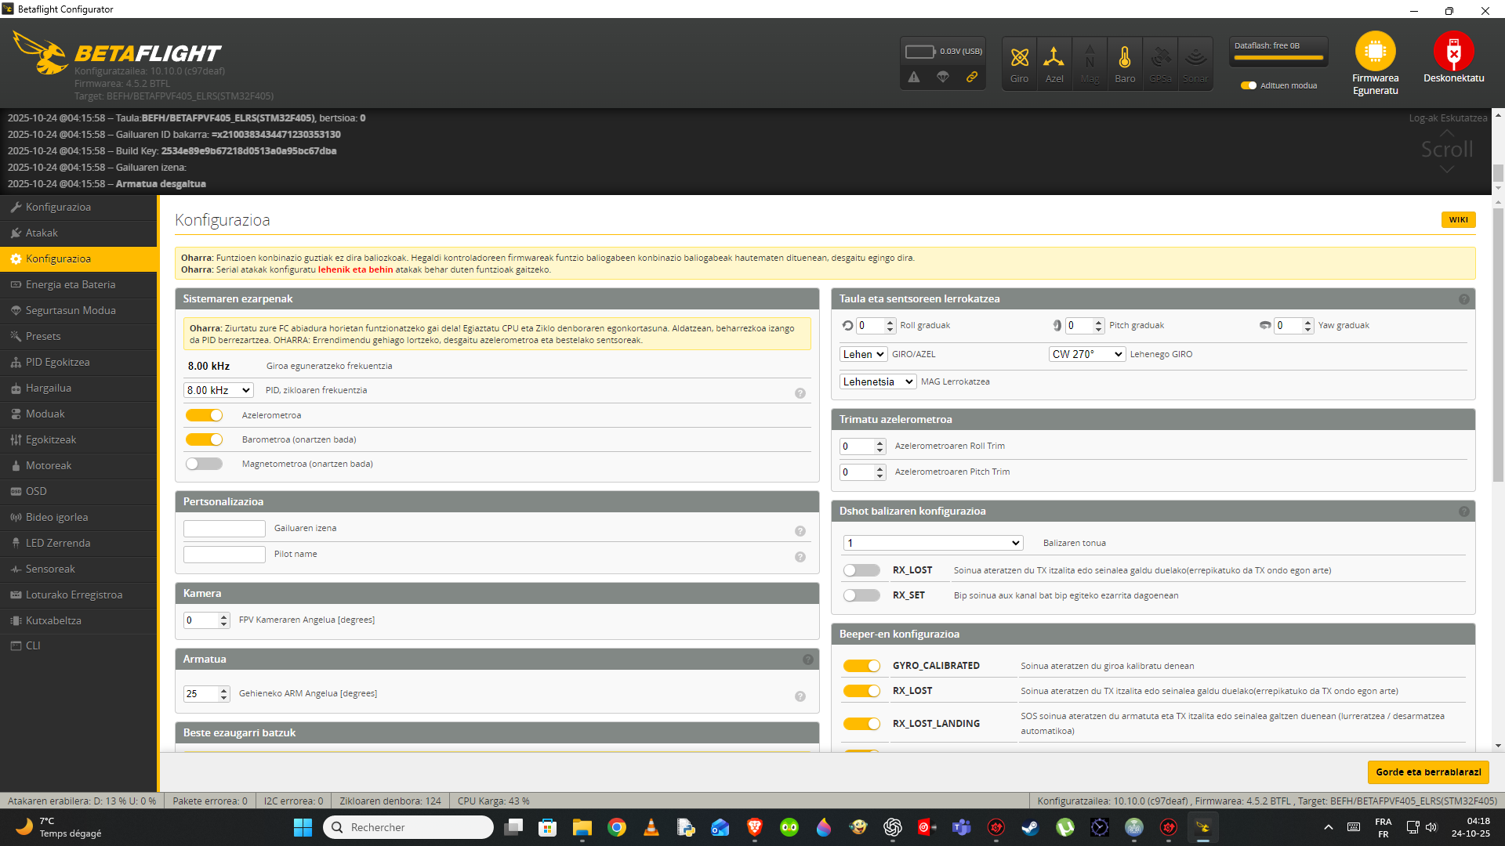Enable the Magnetometroa switch
1505x846 pixels.
pos(205,464)
